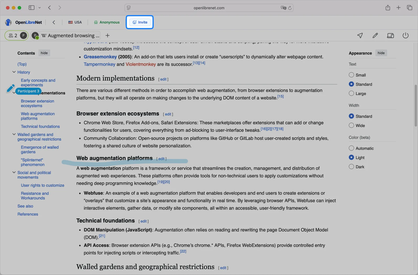Open a new session tab with plus
The image size is (418, 275).
107,35
